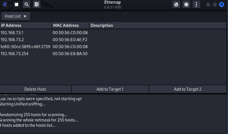Open the MITM menu globe icon
Viewport: 228px width, 134px height.
tap(176, 5)
